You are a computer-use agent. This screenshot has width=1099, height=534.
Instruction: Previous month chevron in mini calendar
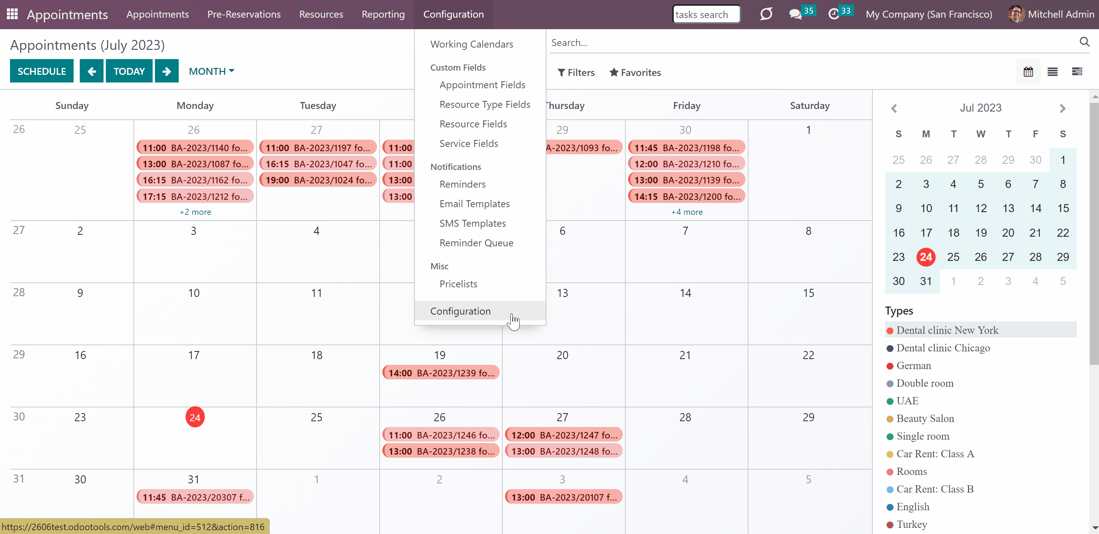(894, 109)
